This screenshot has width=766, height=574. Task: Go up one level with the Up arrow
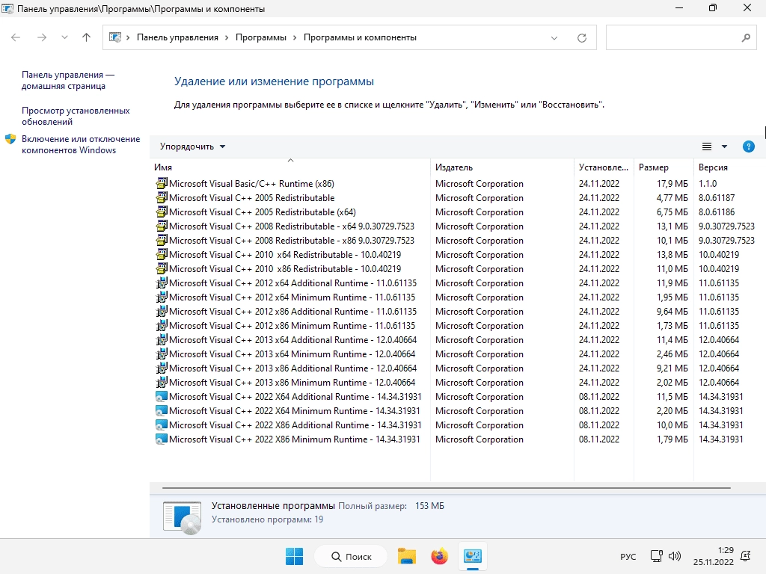[87, 37]
